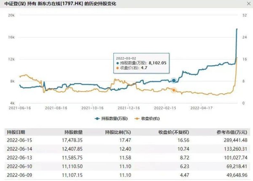Select the 2022-06-09 date cell
Screen dimensions: 253x181
19,175
